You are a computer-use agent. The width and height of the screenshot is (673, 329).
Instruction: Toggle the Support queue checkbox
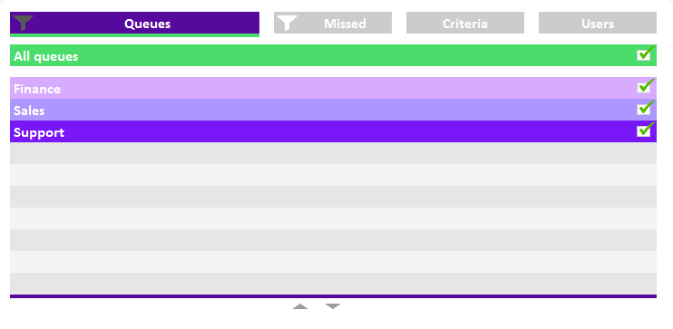pos(644,131)
